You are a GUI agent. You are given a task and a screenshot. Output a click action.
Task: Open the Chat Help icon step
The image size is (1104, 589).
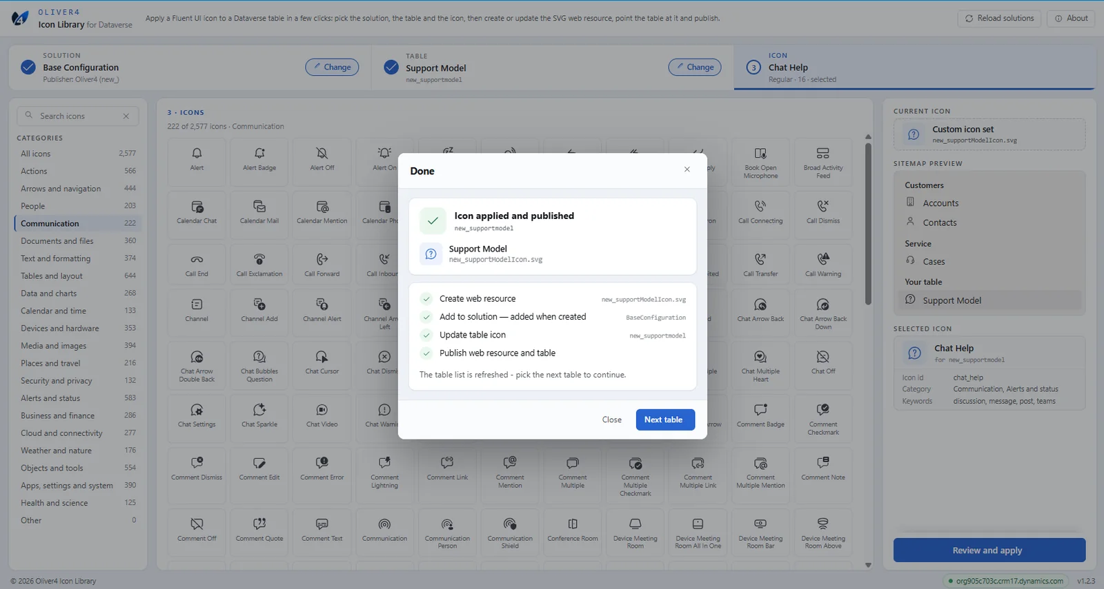click(x=914, y=68)
